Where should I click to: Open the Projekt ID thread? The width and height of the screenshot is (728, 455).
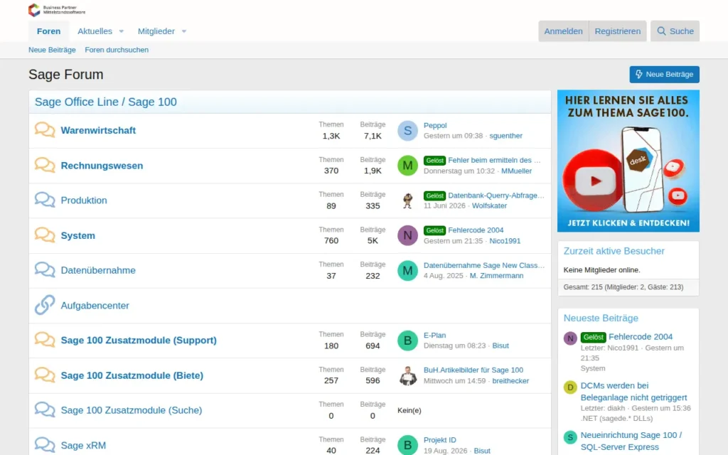tap(439, 440)
